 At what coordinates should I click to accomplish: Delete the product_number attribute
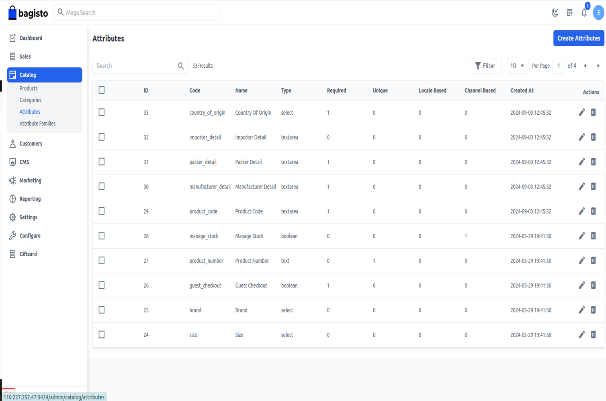click(x=593, y=261)
